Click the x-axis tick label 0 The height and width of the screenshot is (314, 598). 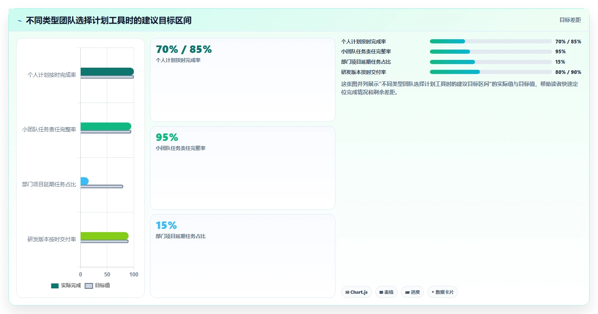[80, 274]
